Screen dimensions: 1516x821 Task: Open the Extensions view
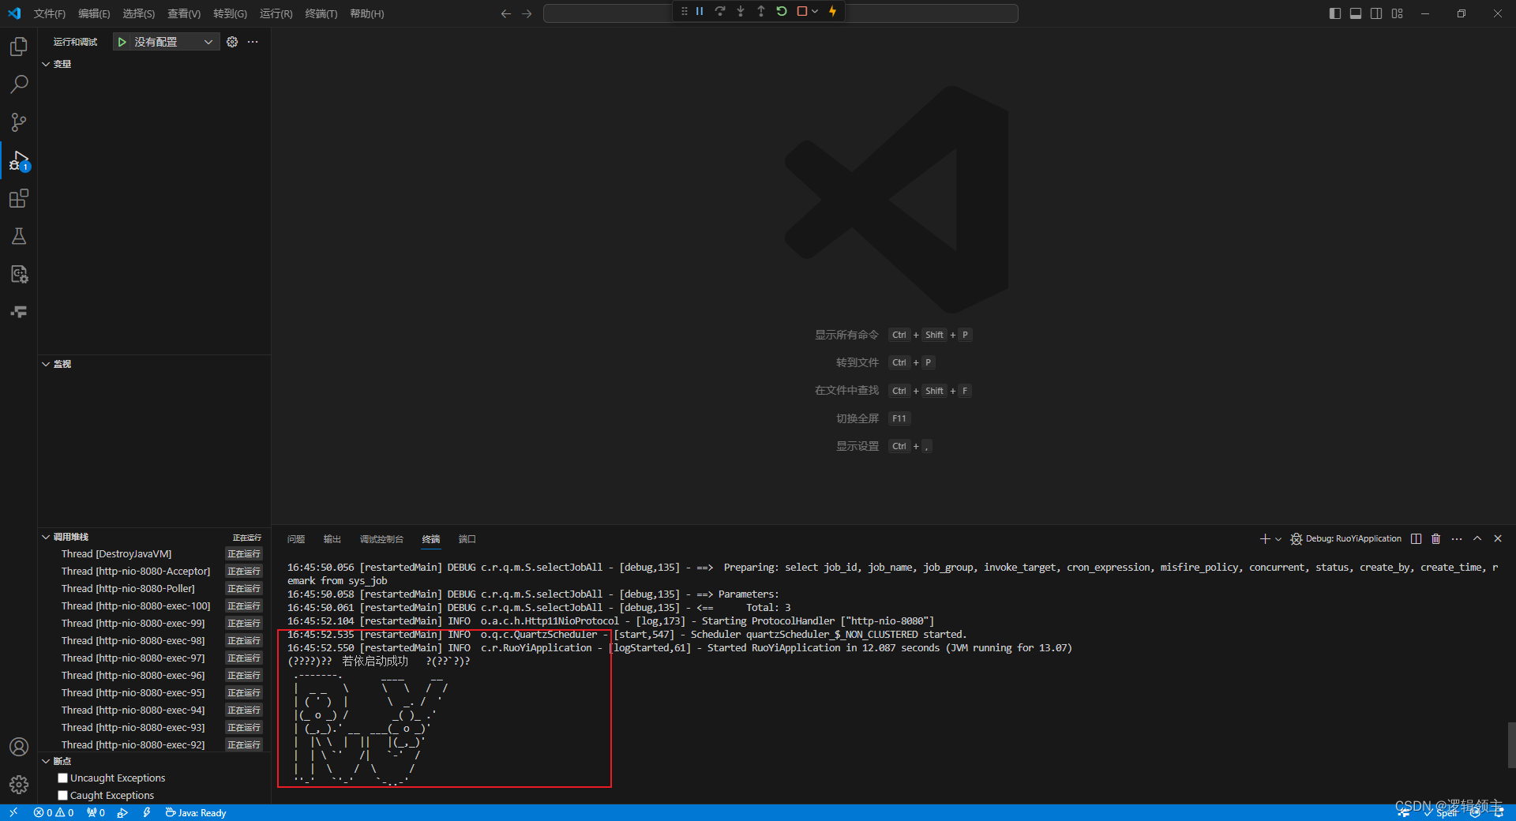point(19,198)
